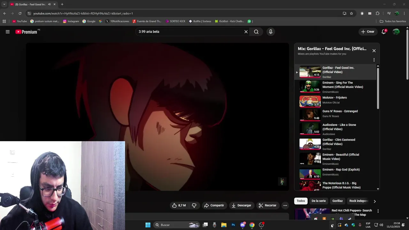This screenshot has width=409, height=230.
Task: Click Descargar to download the video
Action: click(242, 205)
